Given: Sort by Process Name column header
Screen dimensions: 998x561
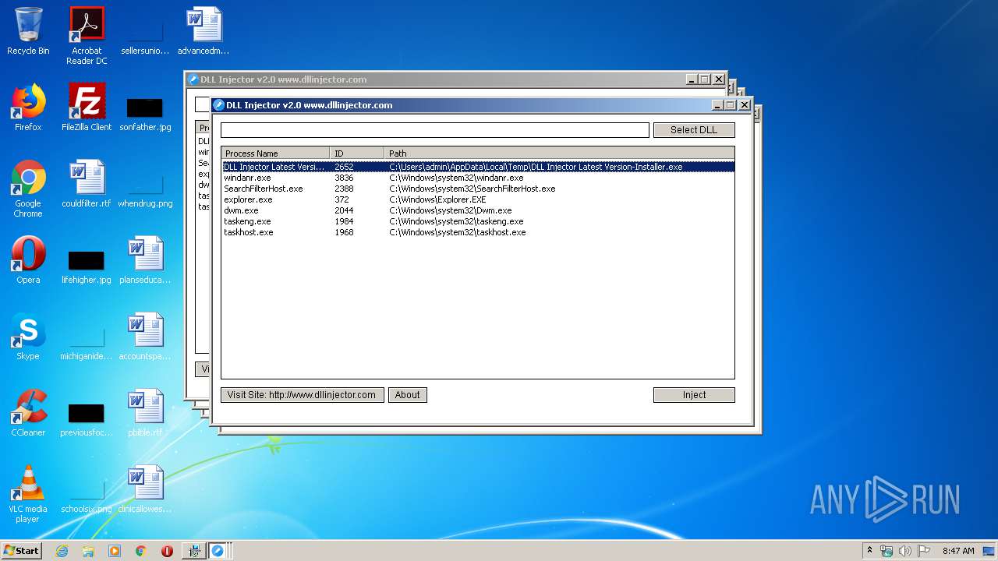Looking at the screenshot, I should (x=276, y=153).
